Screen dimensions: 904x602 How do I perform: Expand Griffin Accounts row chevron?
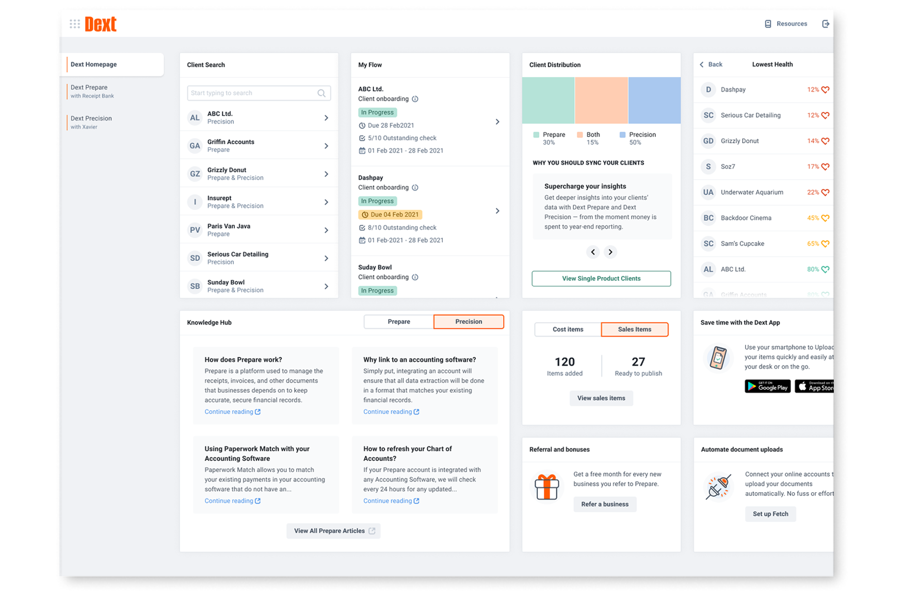326,146
